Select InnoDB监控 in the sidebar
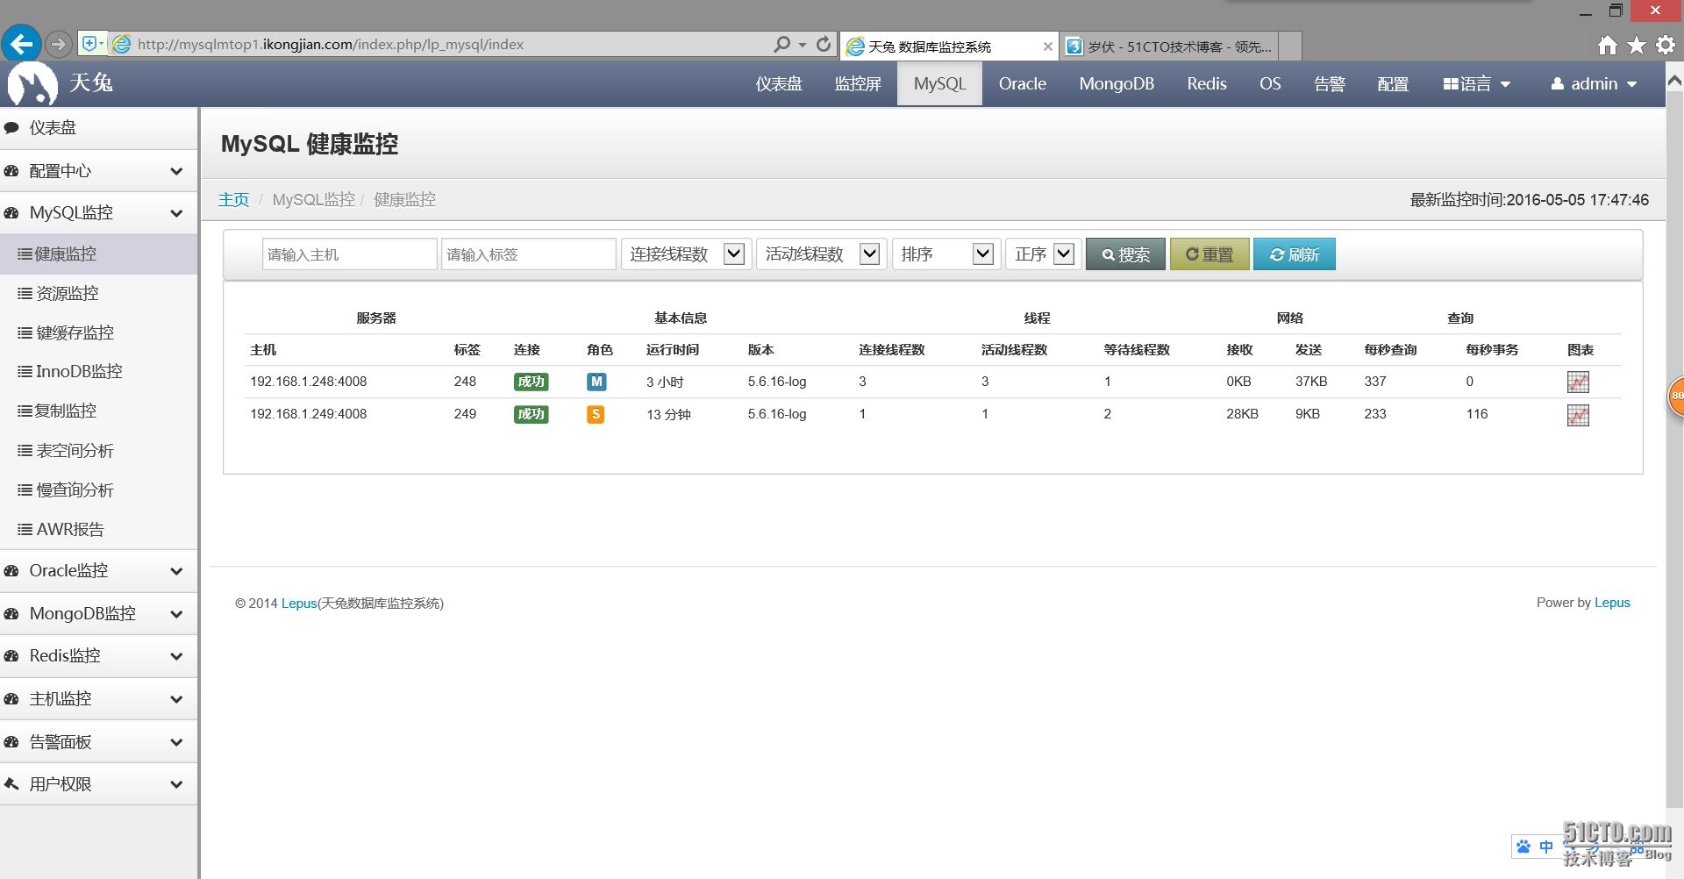The width and height of the screenshot is (1684, 879). pyautogui.click(x=98, y=372)
